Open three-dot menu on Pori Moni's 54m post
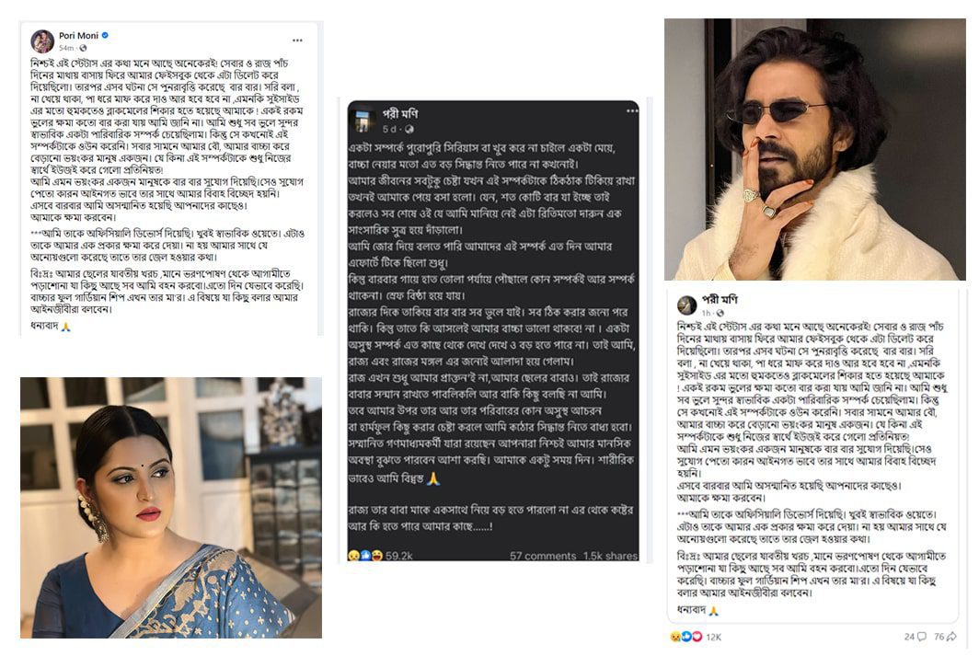979x656 pixels. (297, 40)
